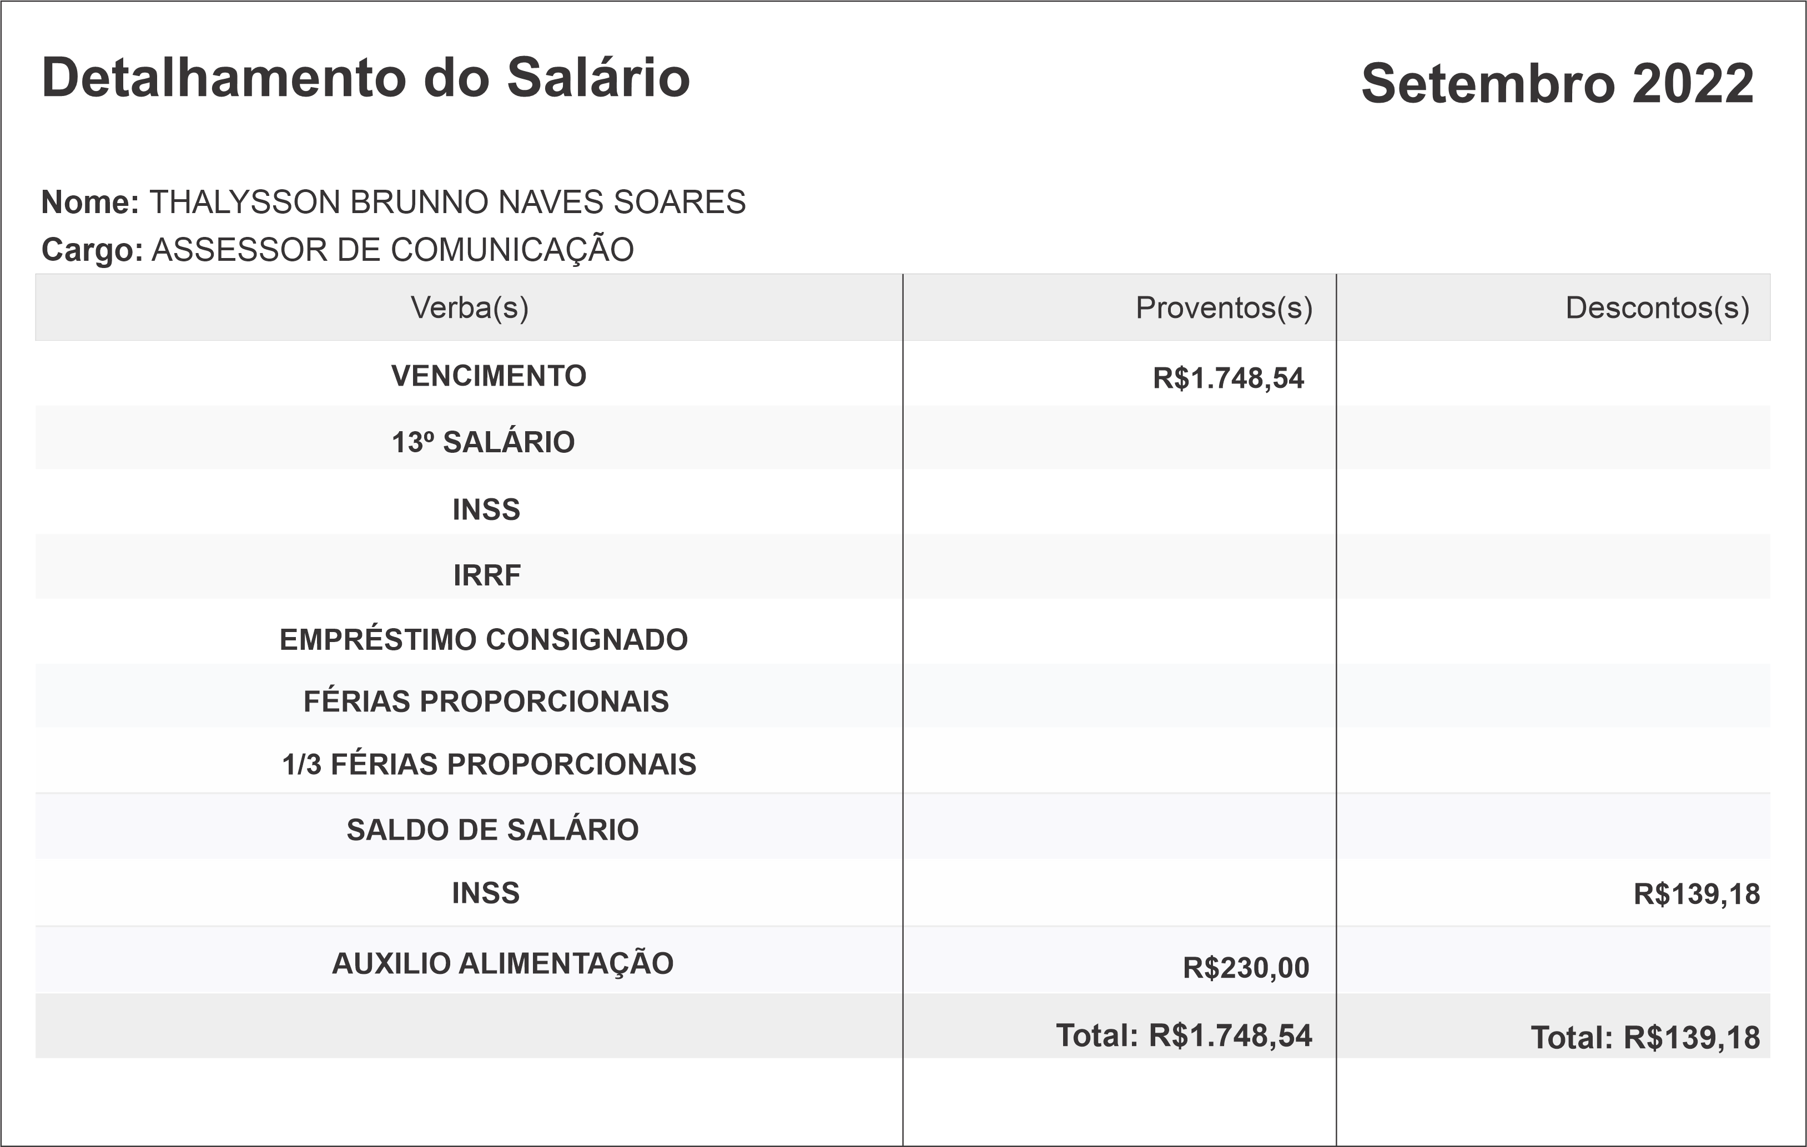Viewport: 1807px width, 1147px height.
Task: Click the IRRF row label
Action: 486,575
